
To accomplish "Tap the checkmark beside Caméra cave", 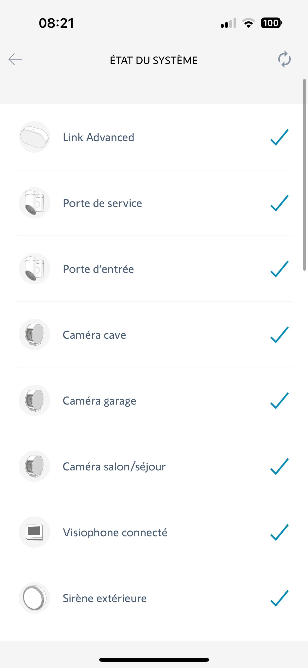I will tap(279, 335).
